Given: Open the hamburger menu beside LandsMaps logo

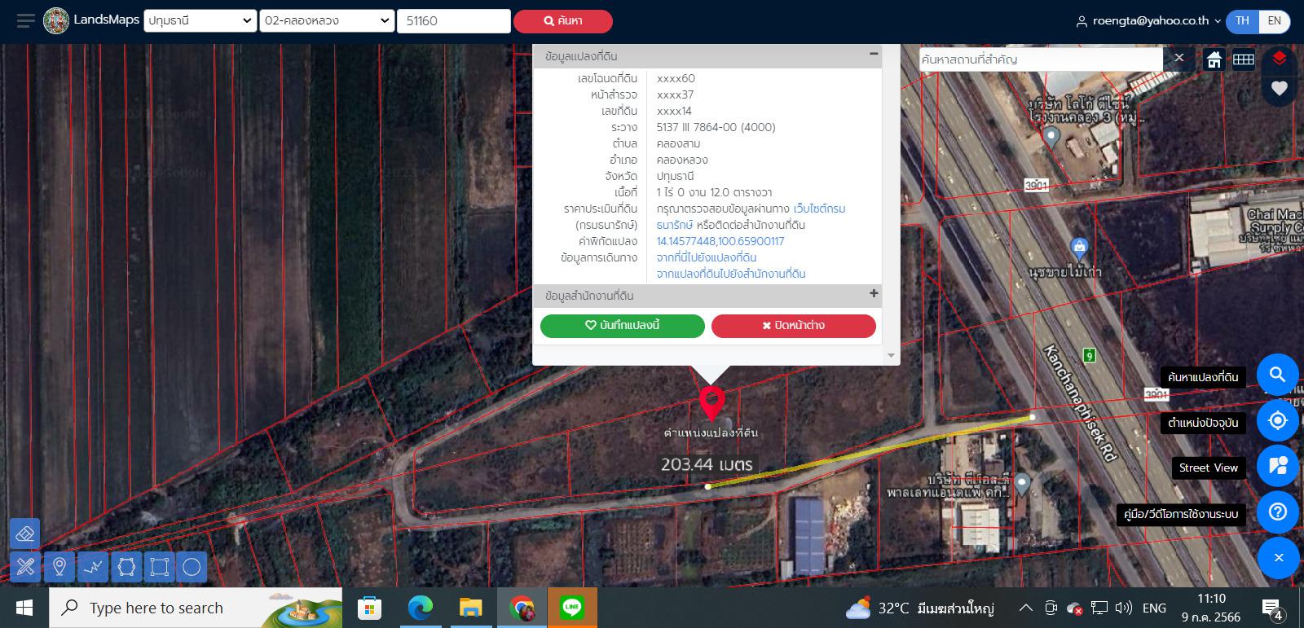Looking at the screenshot, I should 26,21.
